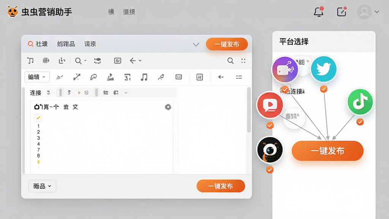Click the back arrow toolbar icon
Image resolution: width=389 pixels, height=219 pixels.
[x=133, y=60]
